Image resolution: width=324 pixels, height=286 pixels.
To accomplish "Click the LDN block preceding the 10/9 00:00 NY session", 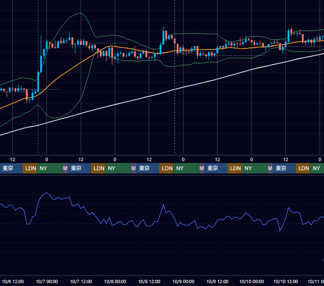I will point(166,168).
